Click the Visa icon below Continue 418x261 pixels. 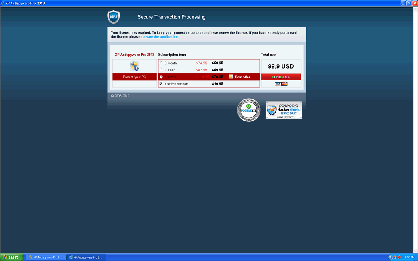click(x=278, y=83)
